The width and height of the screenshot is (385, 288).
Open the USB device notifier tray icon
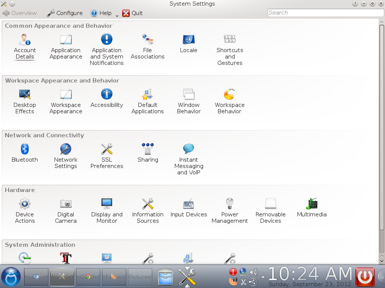coord(253,282)
